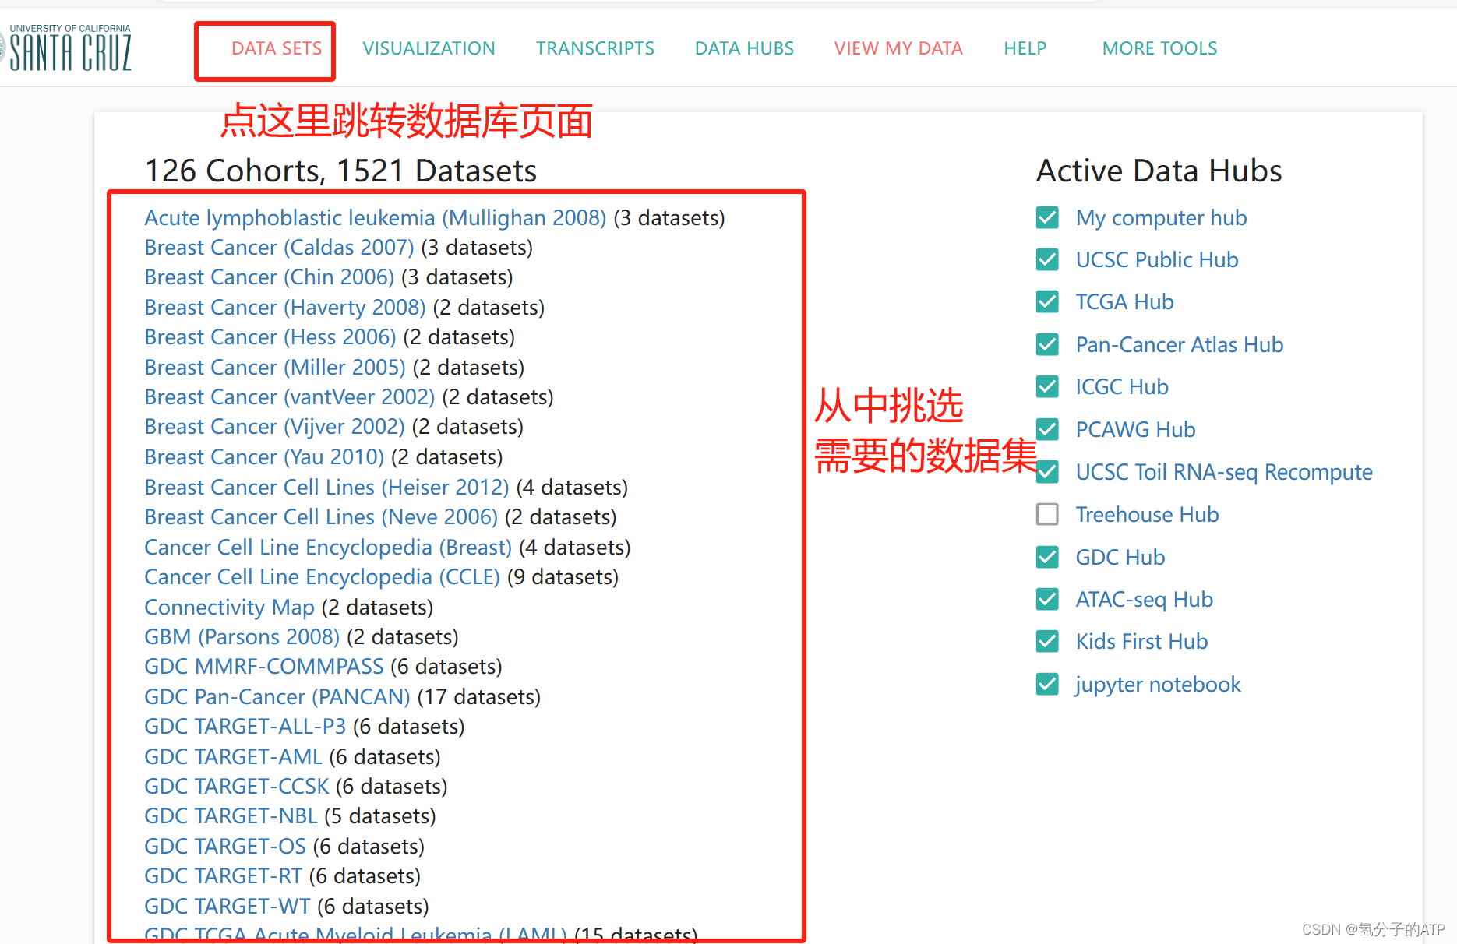This screenshot has height=944, width=1457.
Task: Open the ICGC Hub link
Action: pyautogui.click(x=1122, y=386)
